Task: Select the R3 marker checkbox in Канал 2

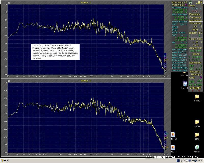Action: (x=165, y=138)
